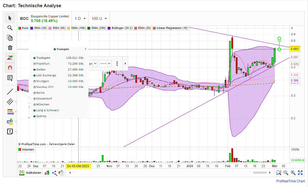Toggle fullscreen chart view
The image size is (308, 187).
[300, 173]
